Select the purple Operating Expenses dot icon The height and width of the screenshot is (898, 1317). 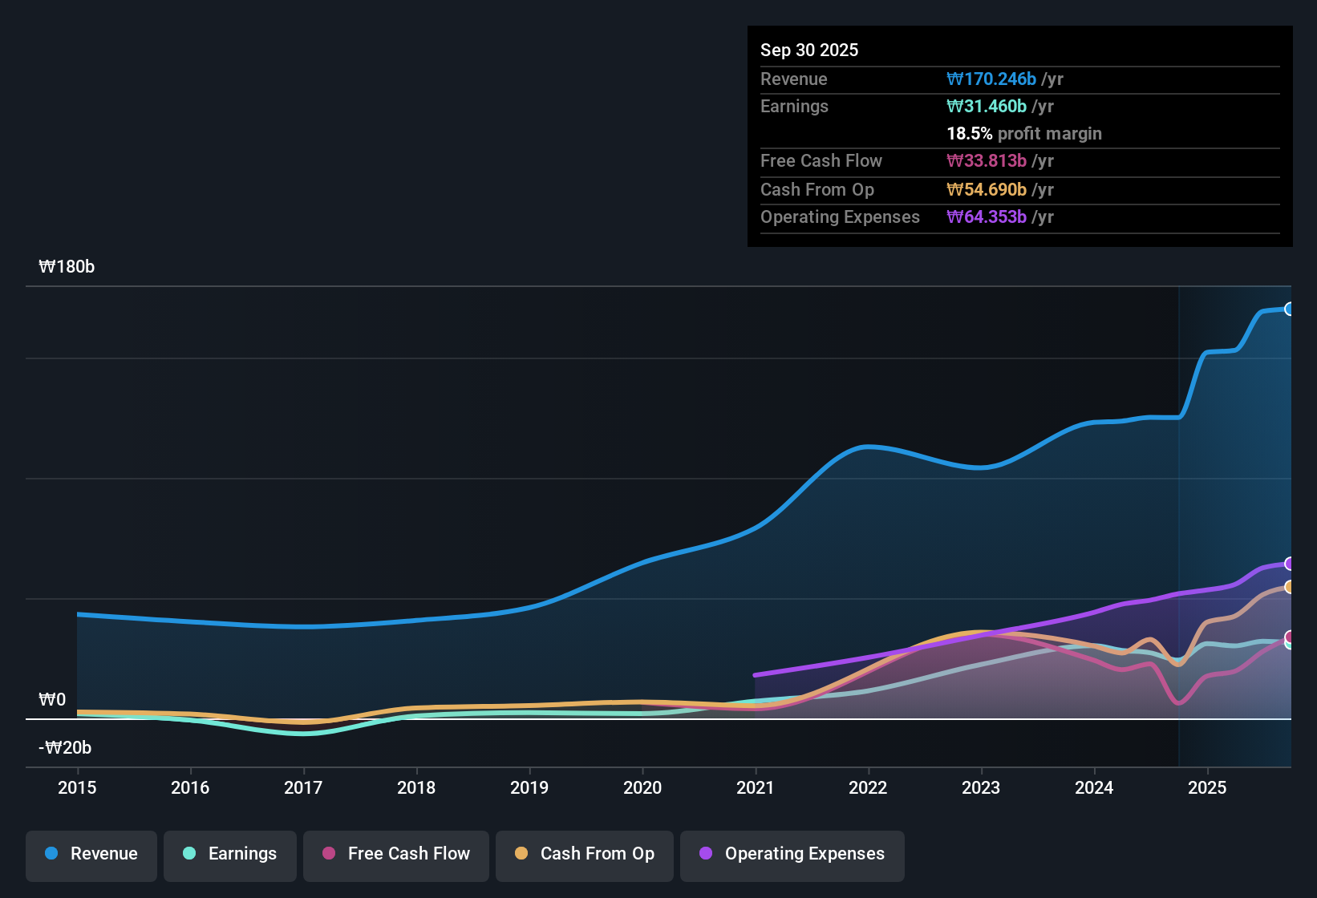[x=705, y=854]
